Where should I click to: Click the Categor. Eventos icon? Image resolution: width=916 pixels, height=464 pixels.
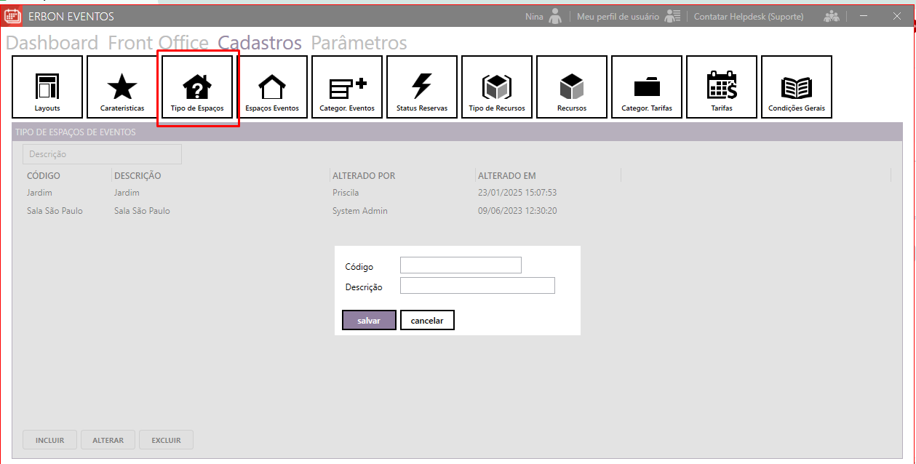coord(347,87)
